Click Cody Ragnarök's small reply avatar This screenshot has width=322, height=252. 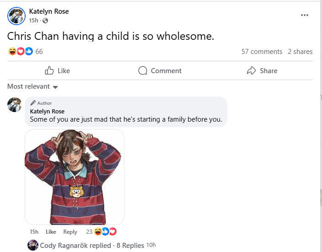(x=32, y=245)
